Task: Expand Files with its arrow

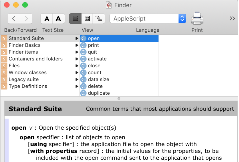Action: [x=77, y=66]
